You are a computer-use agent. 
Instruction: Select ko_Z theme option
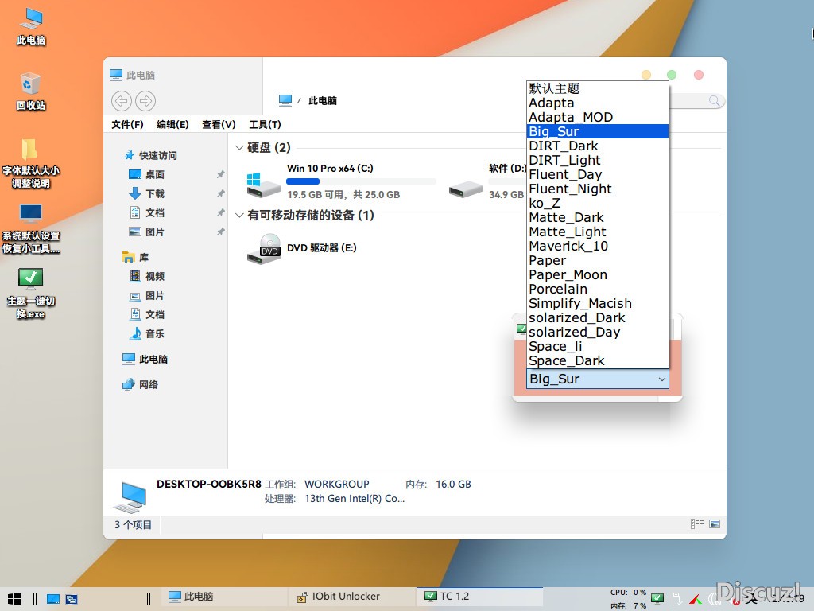598,203
